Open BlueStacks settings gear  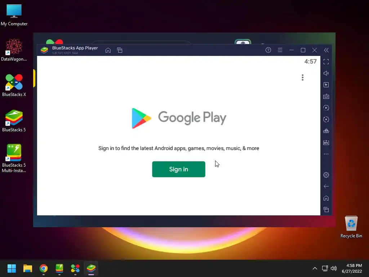tap(326, 175)
